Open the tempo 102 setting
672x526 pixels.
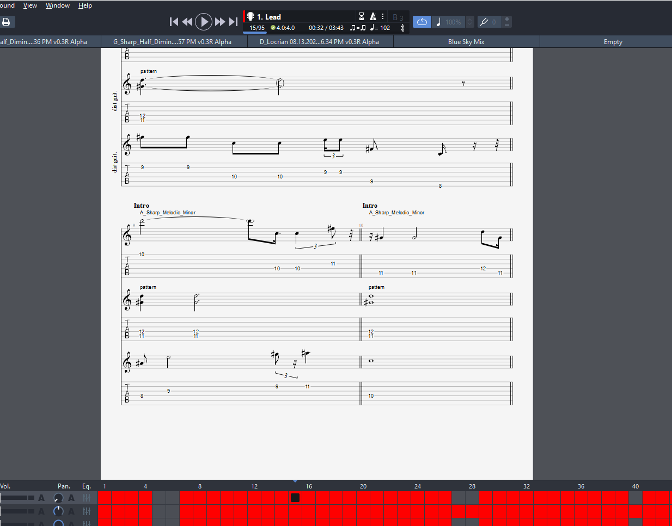tap(380, 28)
